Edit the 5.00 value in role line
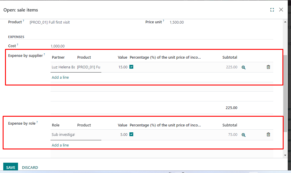The width and height of the screenshot is (291, 173). tap(123, 134)
